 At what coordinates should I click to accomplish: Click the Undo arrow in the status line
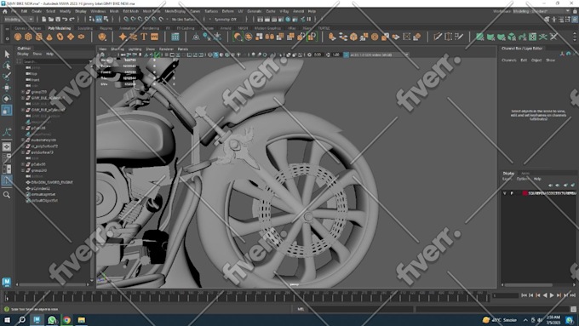point(65,20)
